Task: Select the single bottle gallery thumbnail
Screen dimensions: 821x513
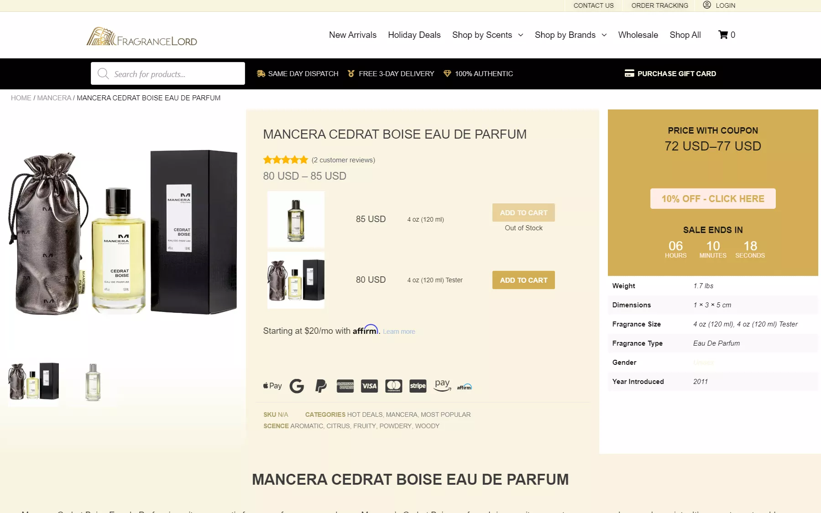Action: (93, 382)
